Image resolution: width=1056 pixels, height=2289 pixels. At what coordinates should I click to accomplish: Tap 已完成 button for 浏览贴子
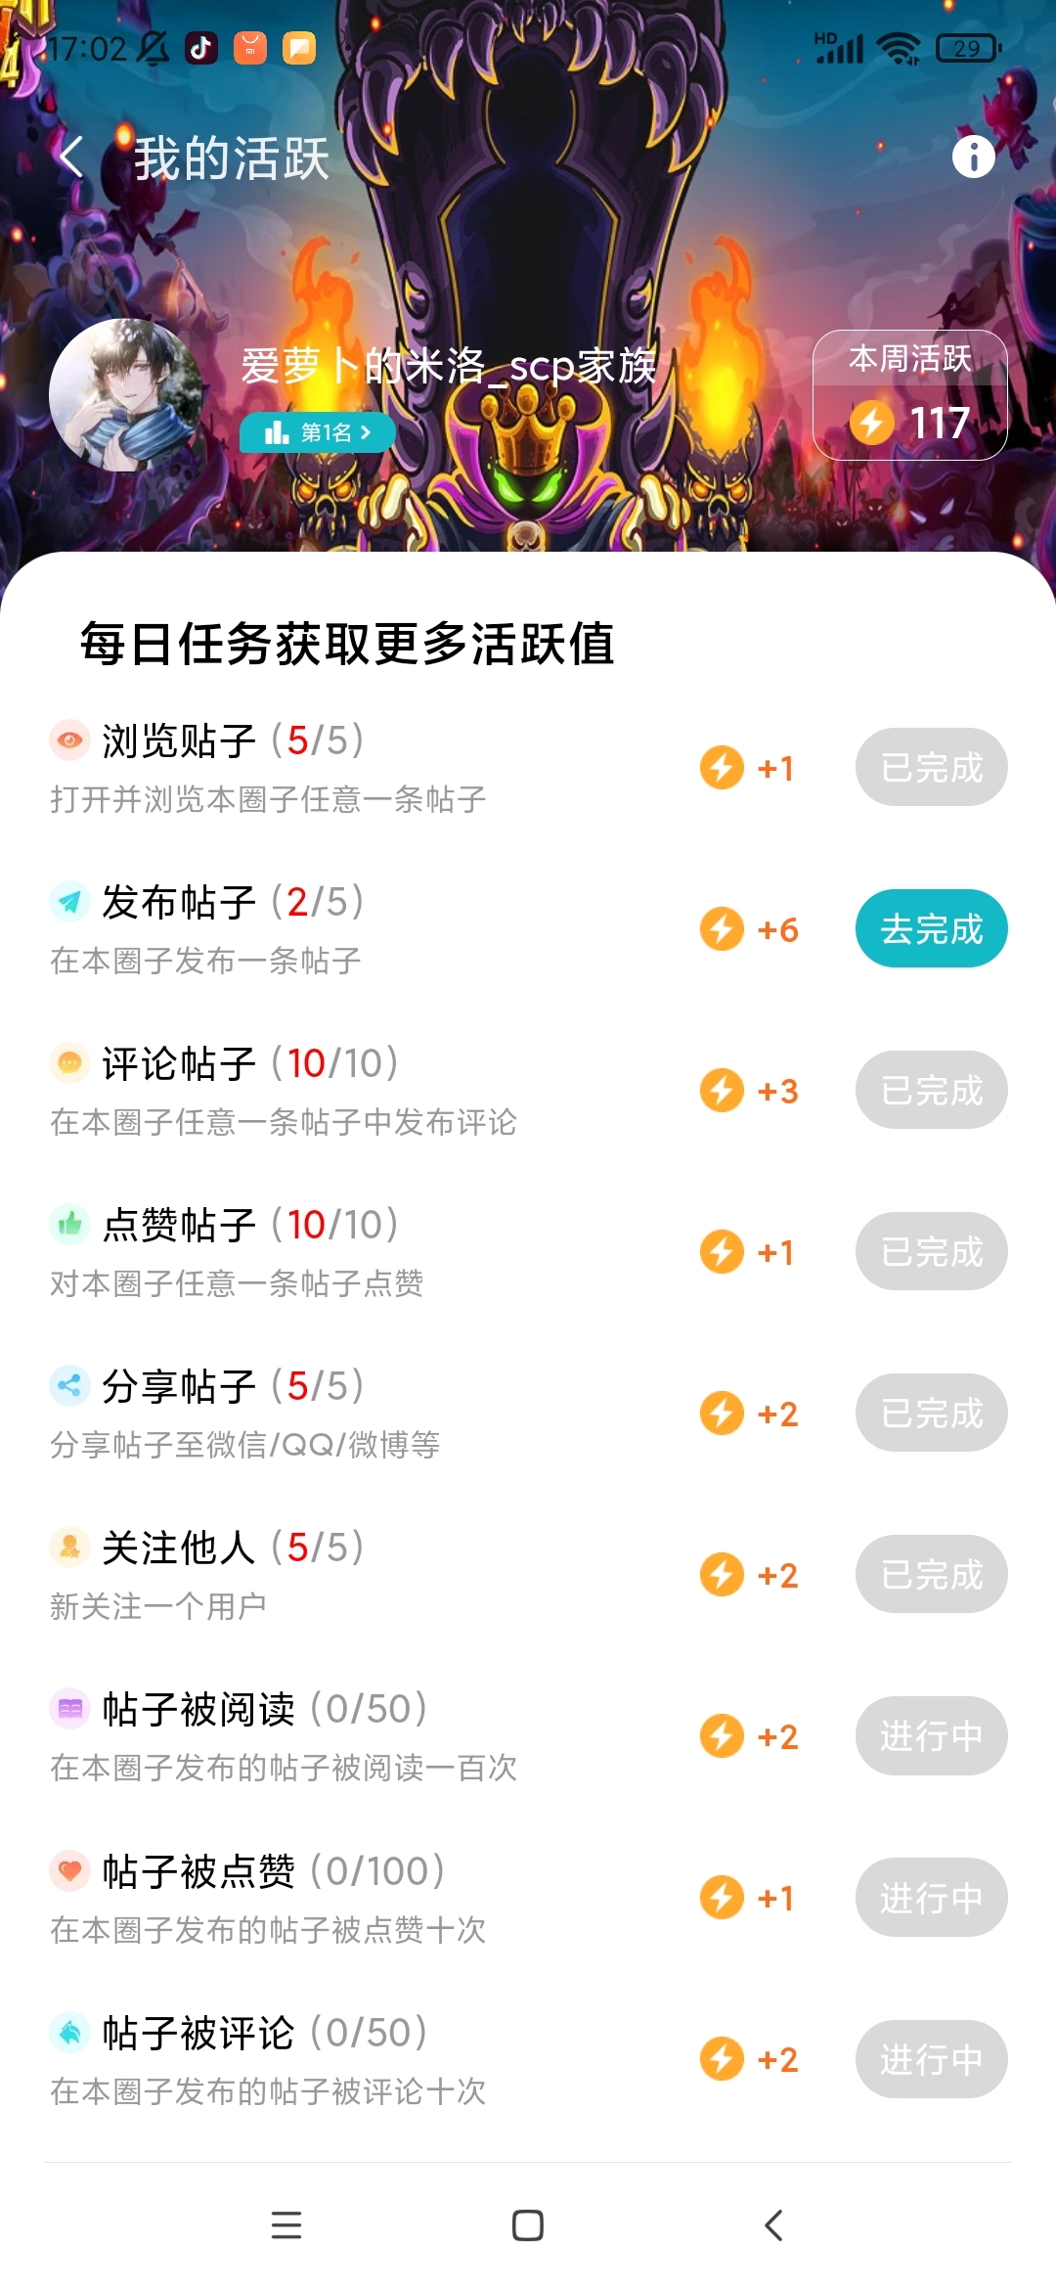click(931, 767)
